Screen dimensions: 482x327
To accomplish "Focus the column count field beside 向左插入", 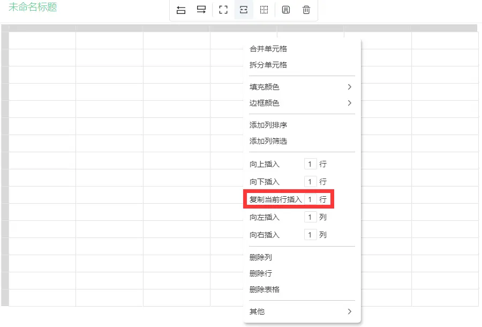I will 310,217.
